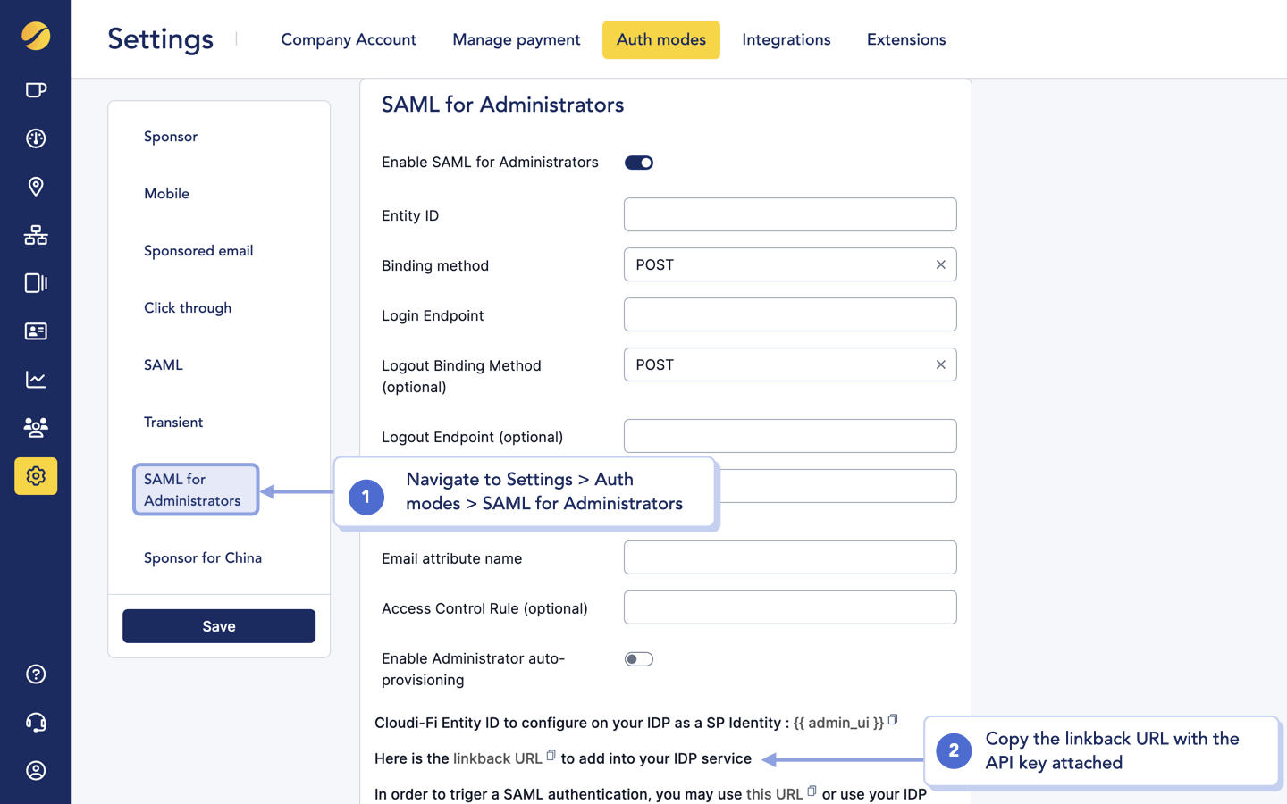Click the profile account icon at sidebar bottom
This screenshot has width=1287, height=804.
[x=36, y=770]
